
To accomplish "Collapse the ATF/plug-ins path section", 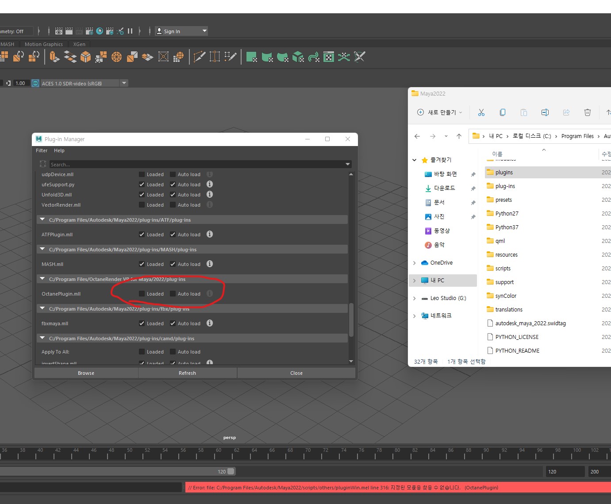I will tap(42, 219).
